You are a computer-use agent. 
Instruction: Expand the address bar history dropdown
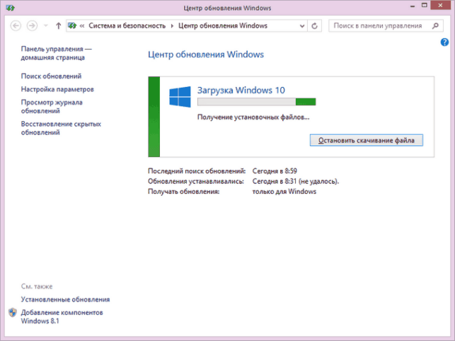click(302, 26)
